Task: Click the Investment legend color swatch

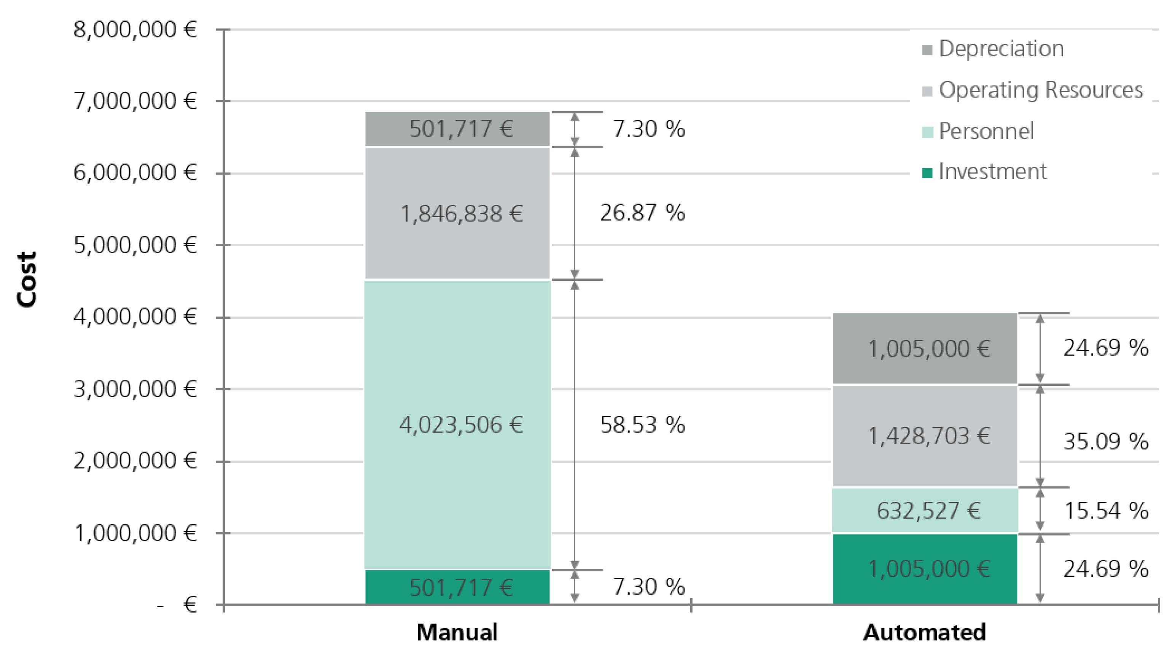Action: point(927,173)
